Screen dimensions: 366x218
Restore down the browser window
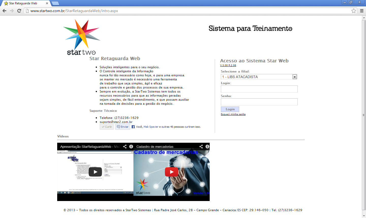point(351,2)
